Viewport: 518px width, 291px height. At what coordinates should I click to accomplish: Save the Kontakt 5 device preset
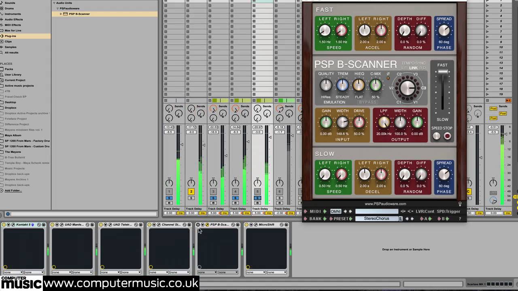44,224
